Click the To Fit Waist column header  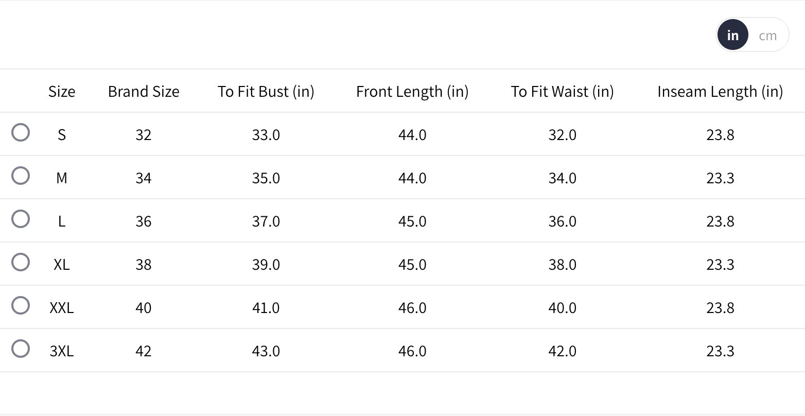(x=562, y=92)
